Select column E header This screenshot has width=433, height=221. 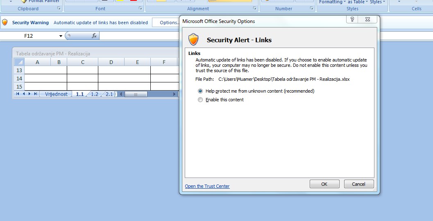coord(137,62)
